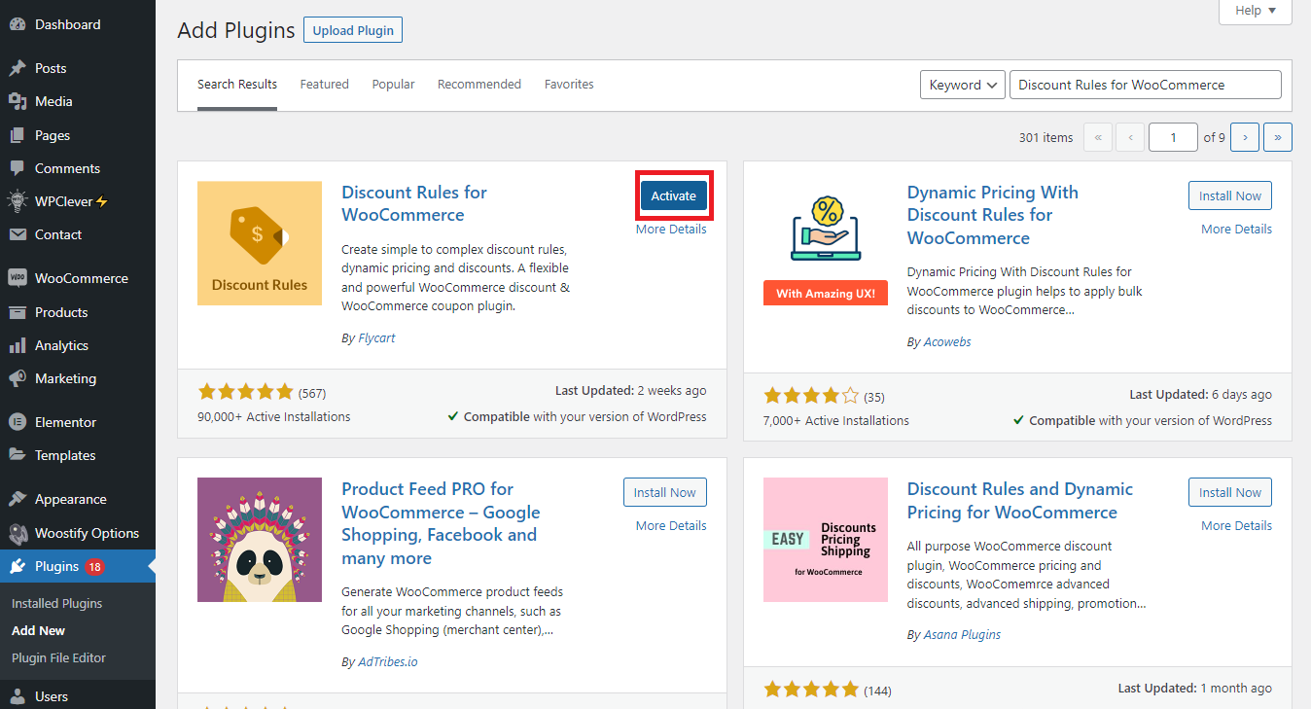Viewport: 1311px width, 709px height.
Task: Click the Pages icon in sidebar
Action: [x=18, y=135]
